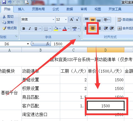Select the Format Painter brush icon
The width and height of the screenshot is (133, 121).
4,28
